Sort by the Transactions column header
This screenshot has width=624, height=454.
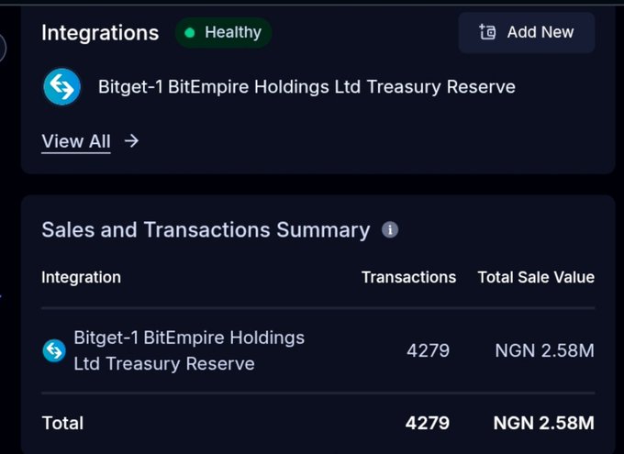tap(408, 277)
